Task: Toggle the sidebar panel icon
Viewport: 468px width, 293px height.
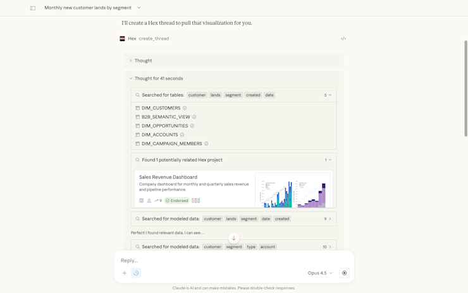Action: coord(33,8)
